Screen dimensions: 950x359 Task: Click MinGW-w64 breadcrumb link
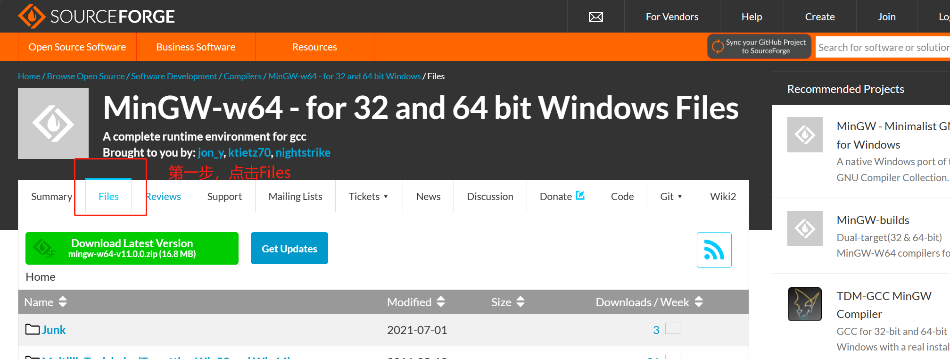coord(344,76)
